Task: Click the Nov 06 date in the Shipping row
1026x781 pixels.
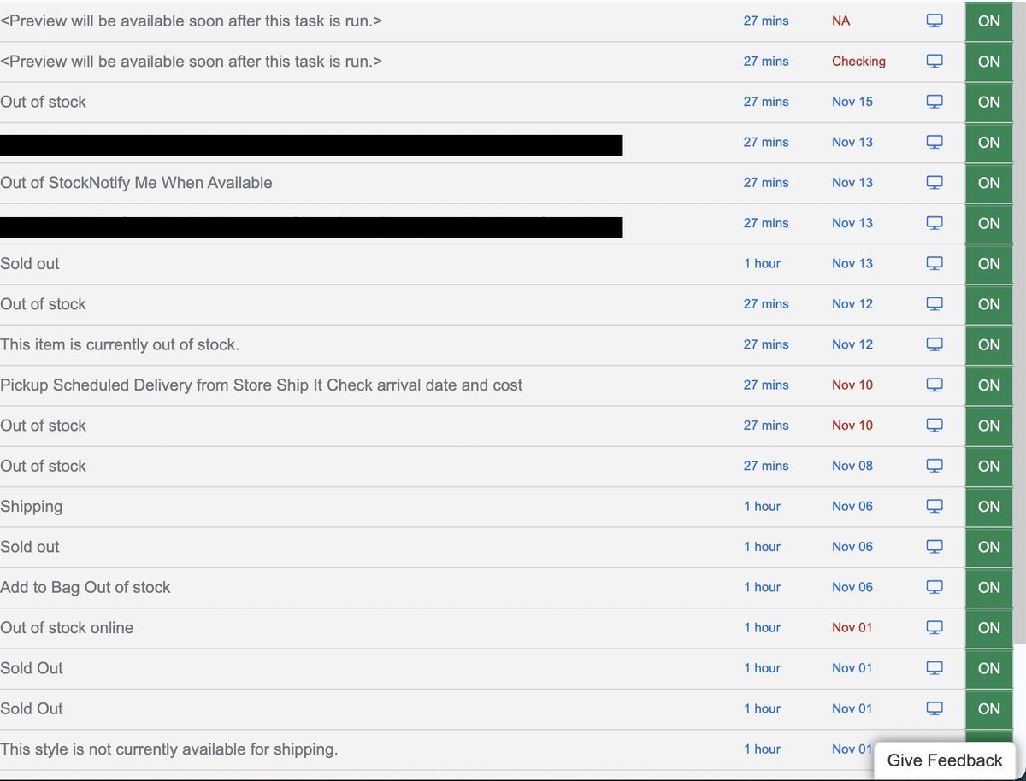Action: pos(852,506)
